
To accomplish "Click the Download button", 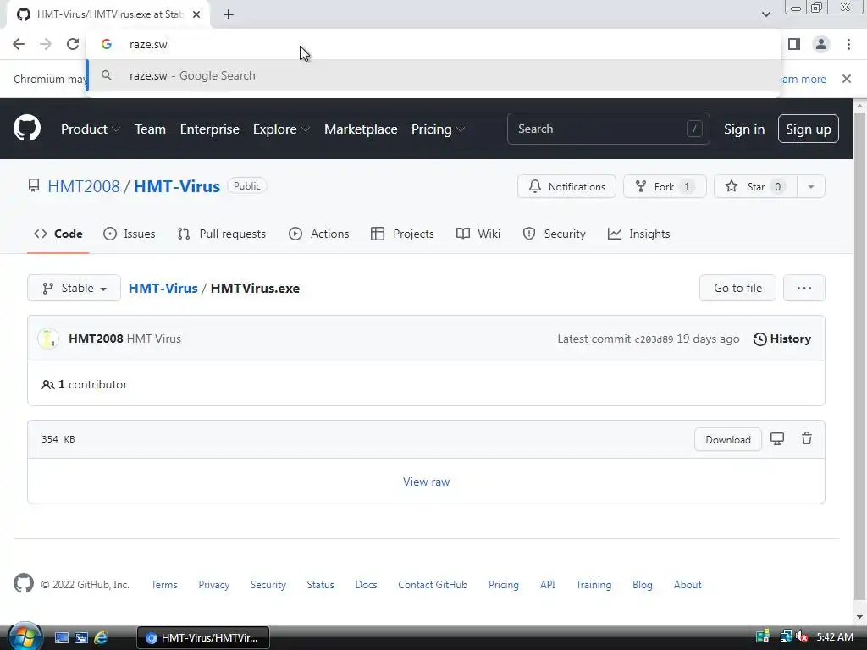I will coord(727,439).
